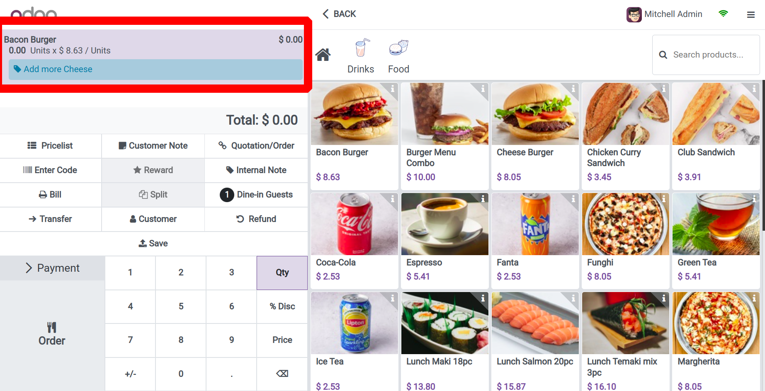Save the current order

point(153,244)
